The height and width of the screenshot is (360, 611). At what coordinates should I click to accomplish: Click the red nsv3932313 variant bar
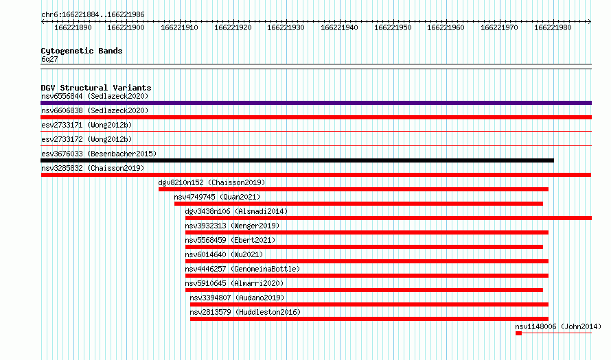click(367, 232)
